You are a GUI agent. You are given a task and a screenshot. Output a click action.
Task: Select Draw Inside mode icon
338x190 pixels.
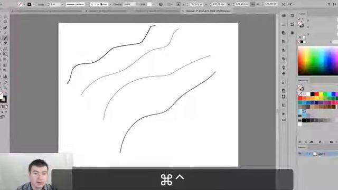(6, 112)
